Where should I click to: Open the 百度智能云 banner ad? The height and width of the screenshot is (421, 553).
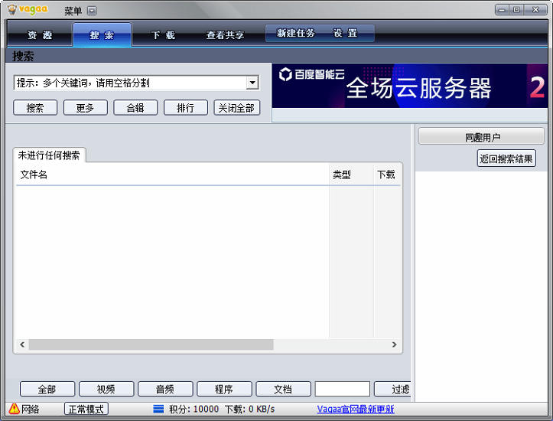(x=409, y=86)
